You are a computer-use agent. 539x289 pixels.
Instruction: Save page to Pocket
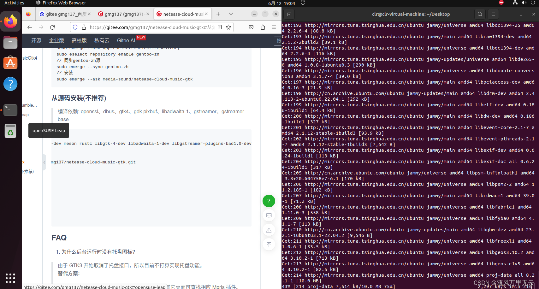tap(251, 27)
